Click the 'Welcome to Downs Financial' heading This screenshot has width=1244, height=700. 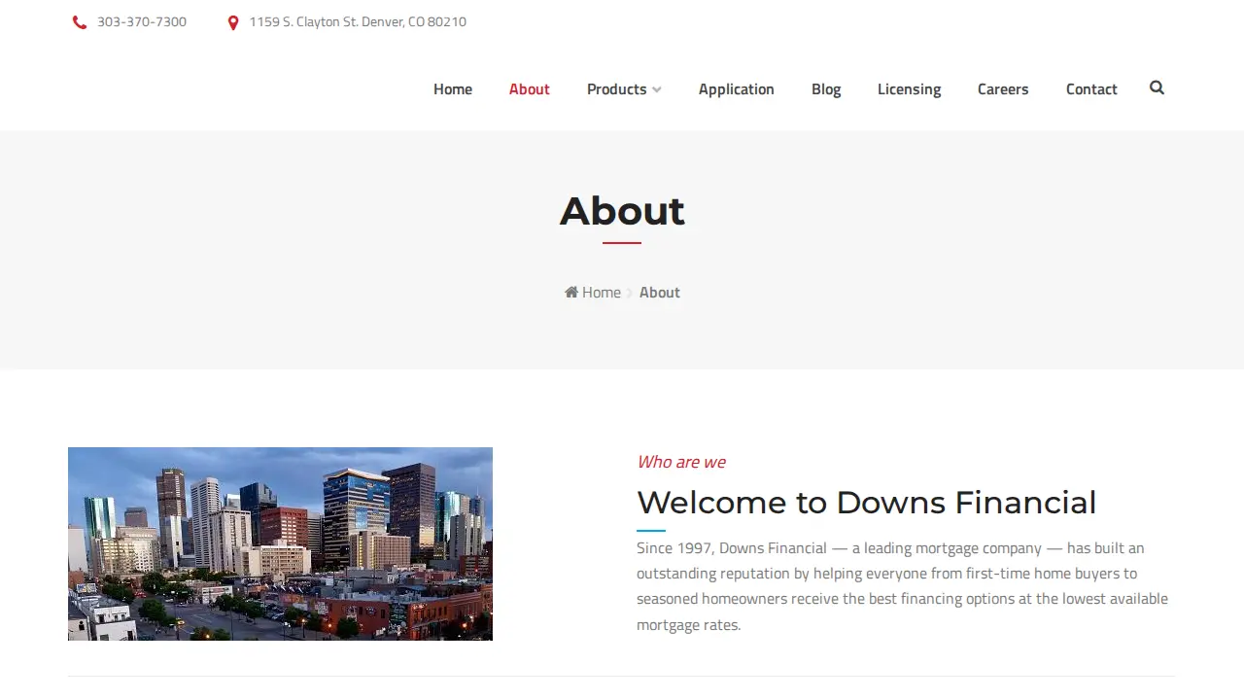coord(866,503)
